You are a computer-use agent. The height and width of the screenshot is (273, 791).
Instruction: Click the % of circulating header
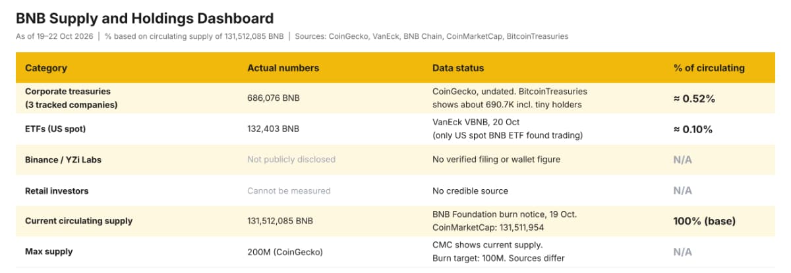point(709,68)
